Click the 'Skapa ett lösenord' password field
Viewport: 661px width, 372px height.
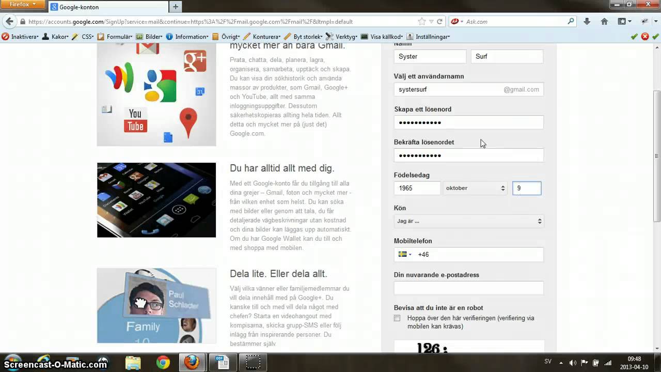pos(468,122)
